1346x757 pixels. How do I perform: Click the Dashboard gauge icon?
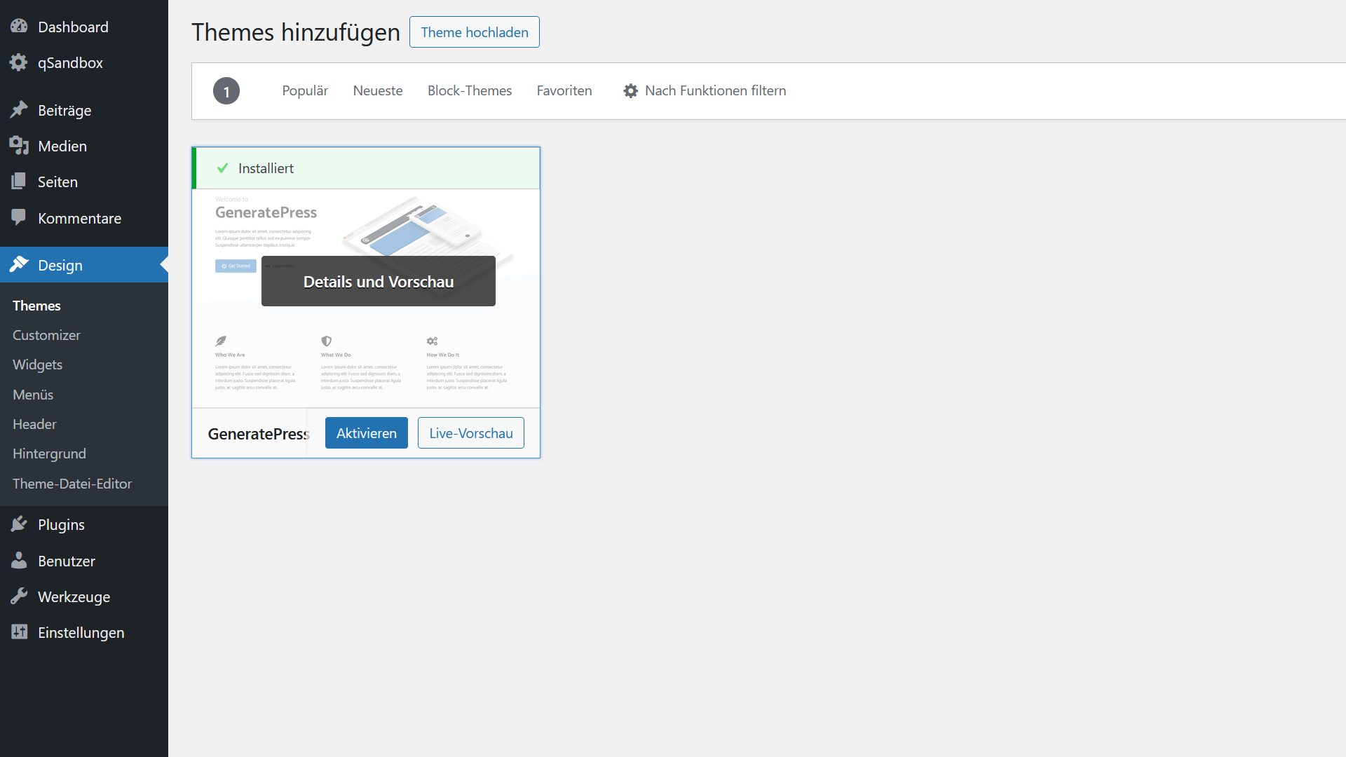coord(19,27)
